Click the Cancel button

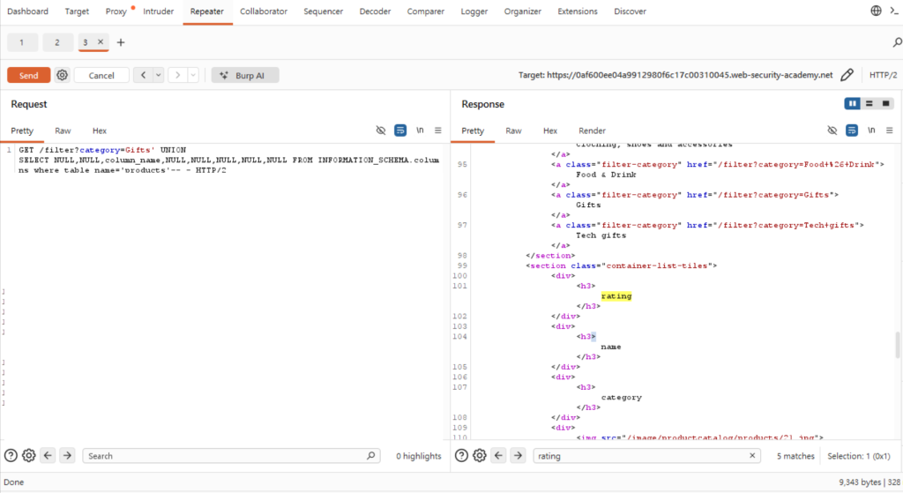(101, 75)
